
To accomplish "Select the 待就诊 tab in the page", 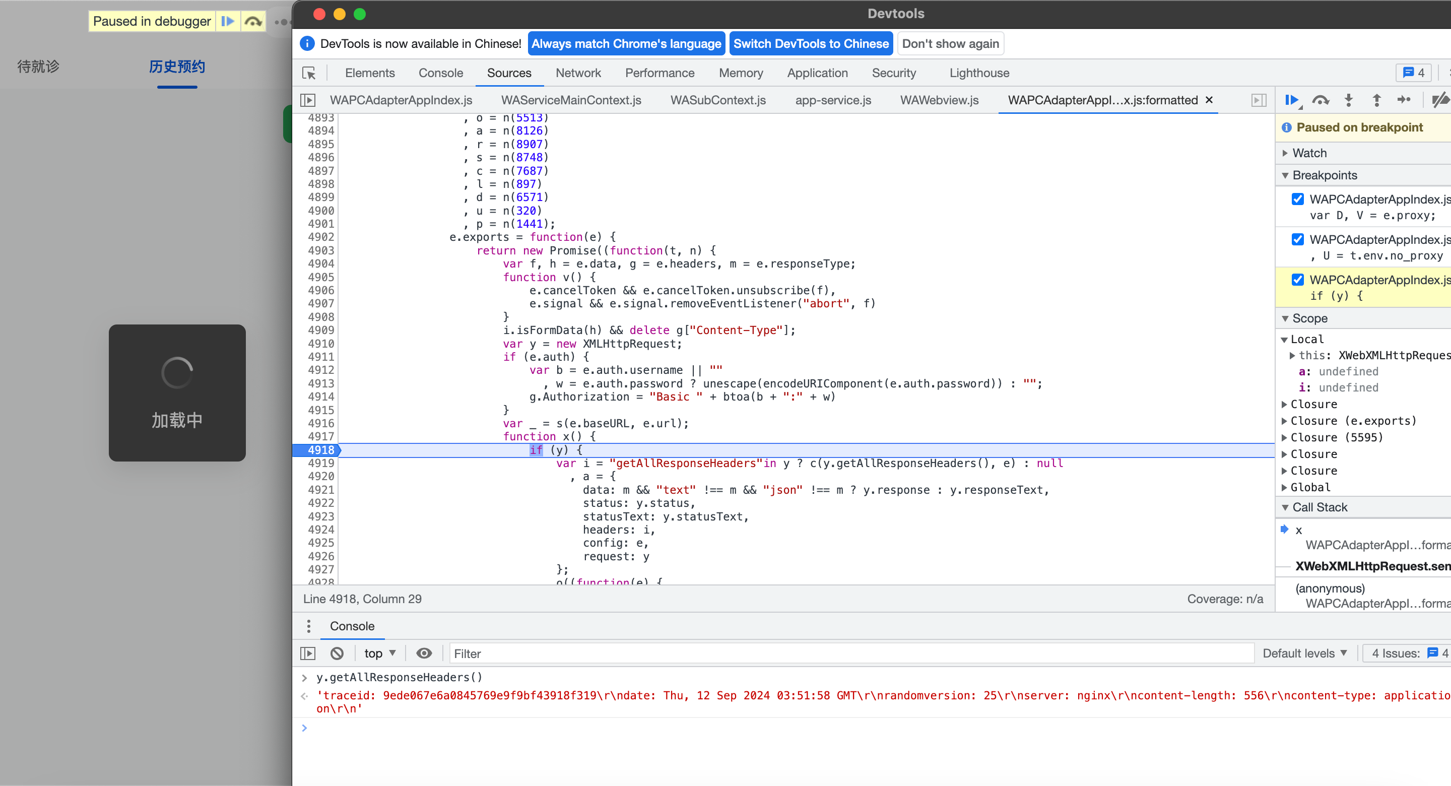I will click(x=38, y=67).
